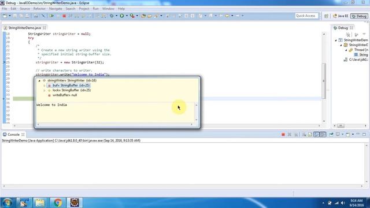
Task: Click the Console red Terminate icon
Action: pos(283,135)
